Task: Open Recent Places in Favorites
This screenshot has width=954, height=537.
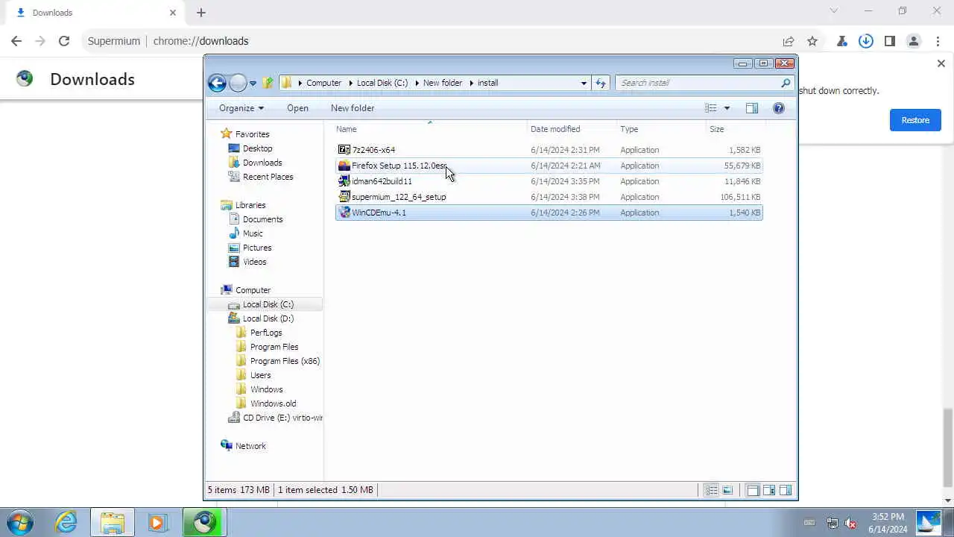Action: pos(268,177)
